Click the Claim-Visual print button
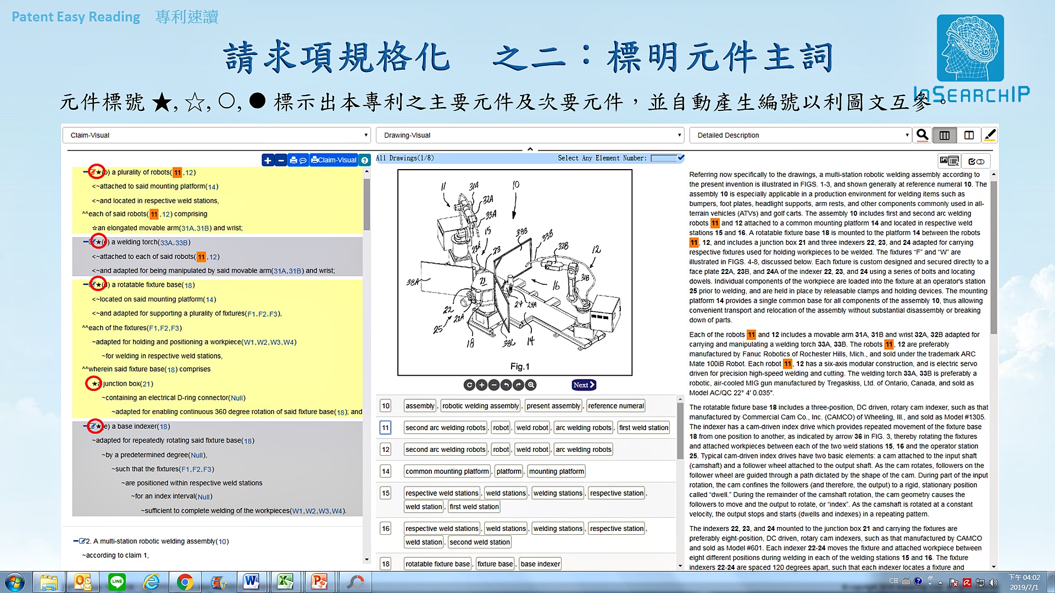Viewport: 1055px width, 593px height. pyautogui.click(x=334, y=160)
